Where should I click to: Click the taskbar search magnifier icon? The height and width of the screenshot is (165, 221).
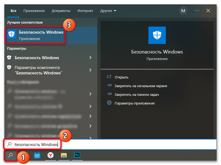click(11, 155)
